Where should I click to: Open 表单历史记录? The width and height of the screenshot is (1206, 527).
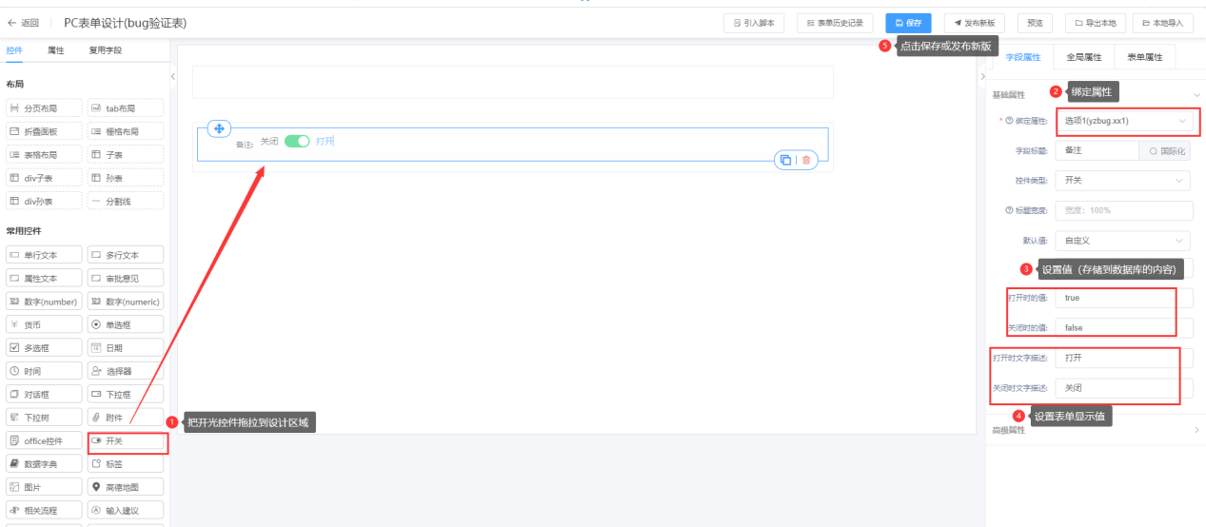pos(834,23)
